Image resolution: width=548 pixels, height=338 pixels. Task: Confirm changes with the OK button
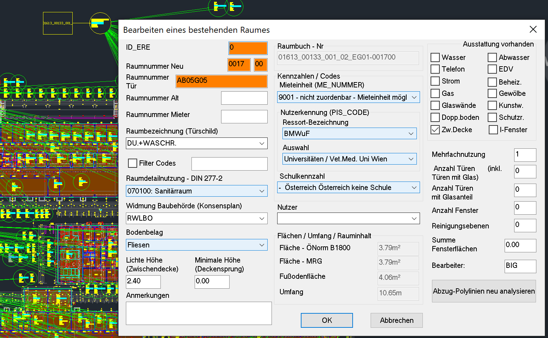coord(327,320)
